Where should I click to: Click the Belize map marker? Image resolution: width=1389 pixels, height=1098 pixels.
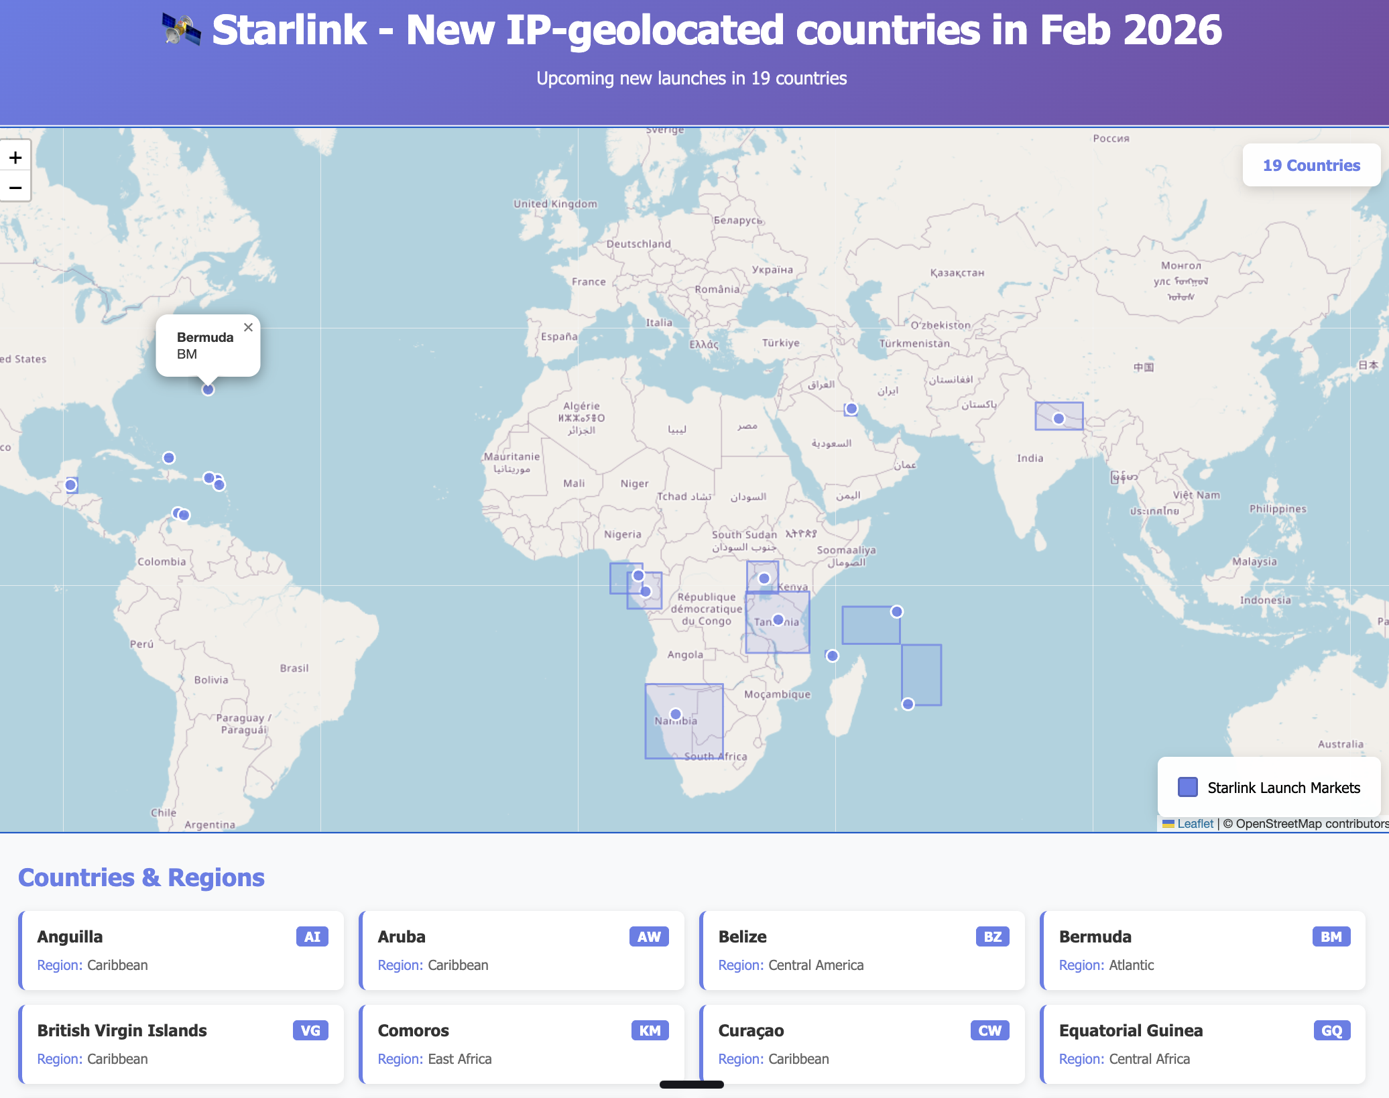tap(70, 485)
